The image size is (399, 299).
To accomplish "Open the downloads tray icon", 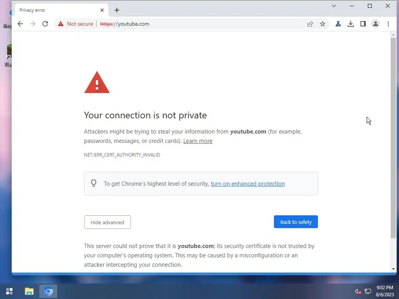I will tap(351, 24).
